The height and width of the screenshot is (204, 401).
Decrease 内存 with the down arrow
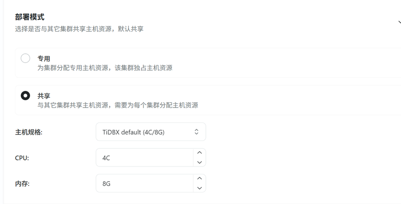pyautogui.click(x=199, y=188)
